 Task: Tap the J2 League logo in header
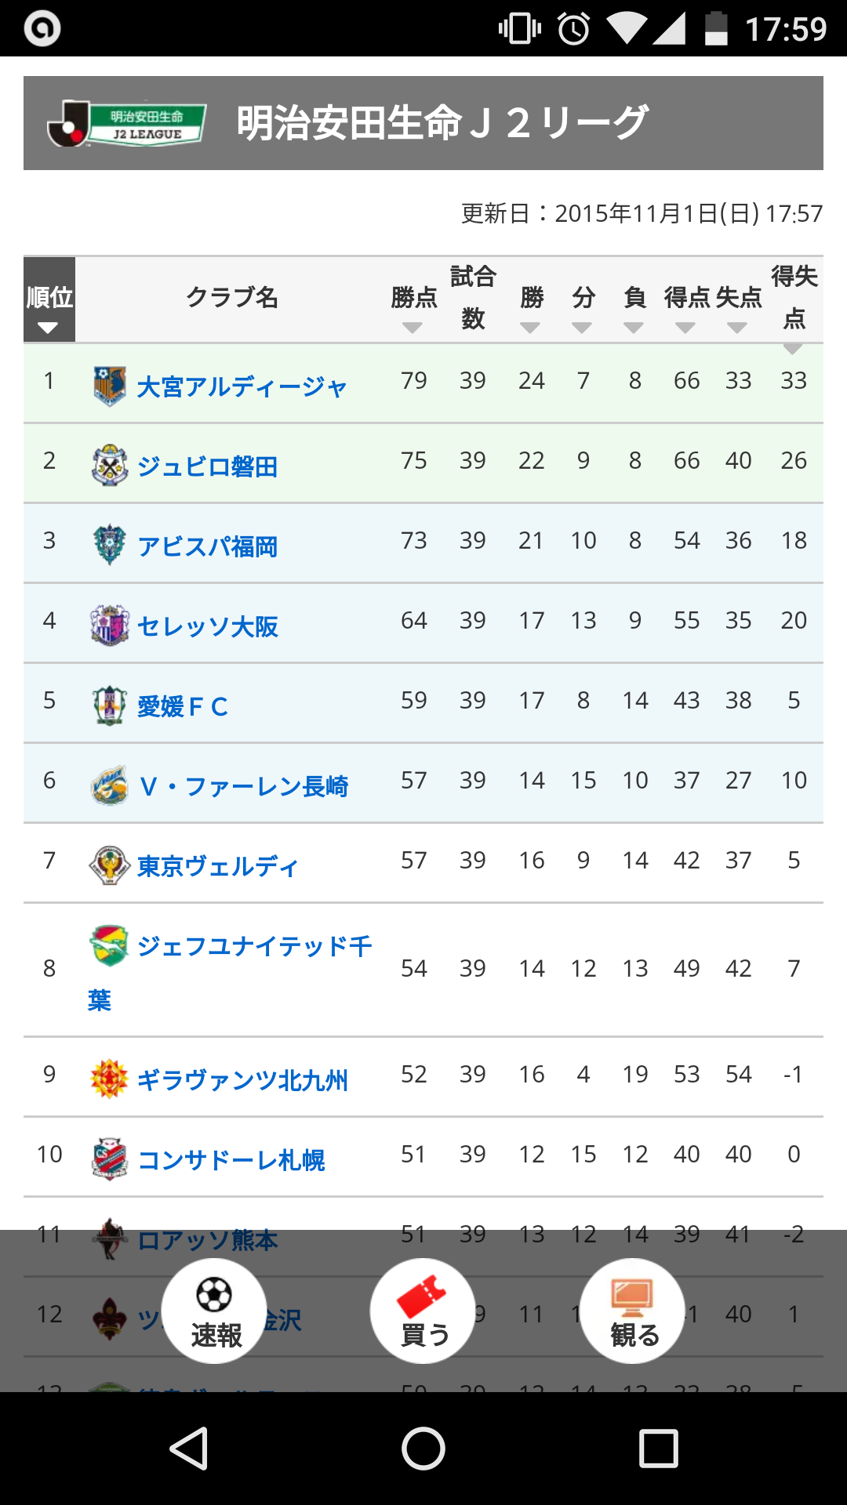(x=127, y=124)
